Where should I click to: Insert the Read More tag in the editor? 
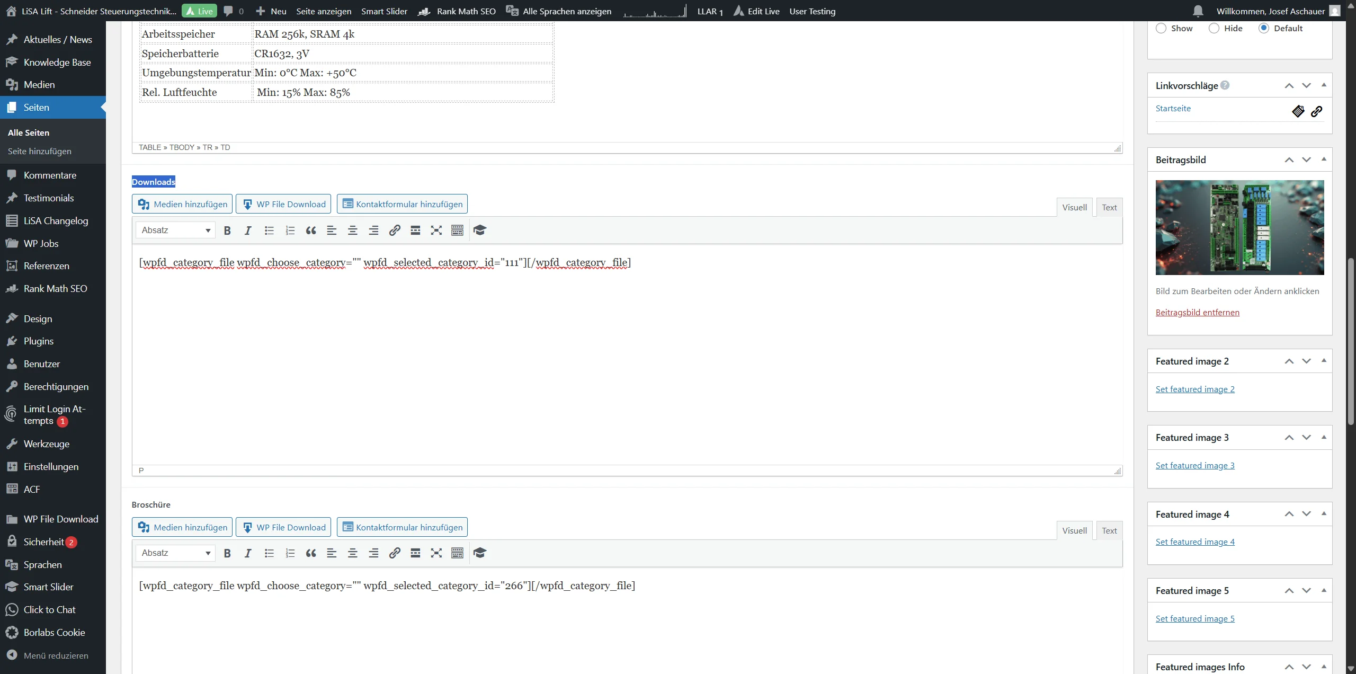(415, 230)
